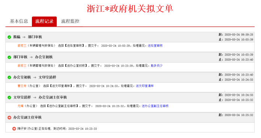Screen dimensions: 261x138
Task: Click the end time 2020-03-24 10:25:32 of 文印室清样 step
Action: [239, 100]
